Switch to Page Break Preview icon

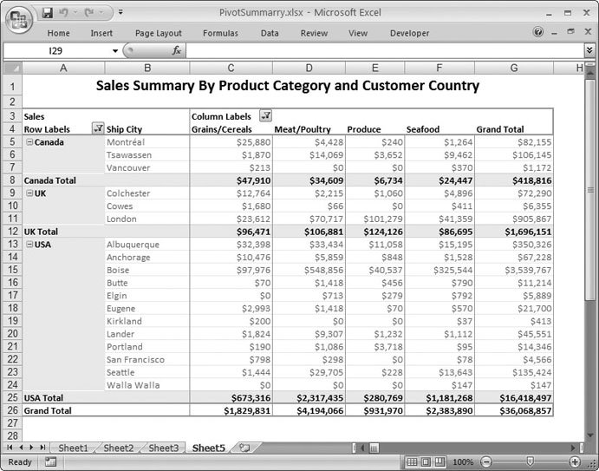click(x=439, y=462)
